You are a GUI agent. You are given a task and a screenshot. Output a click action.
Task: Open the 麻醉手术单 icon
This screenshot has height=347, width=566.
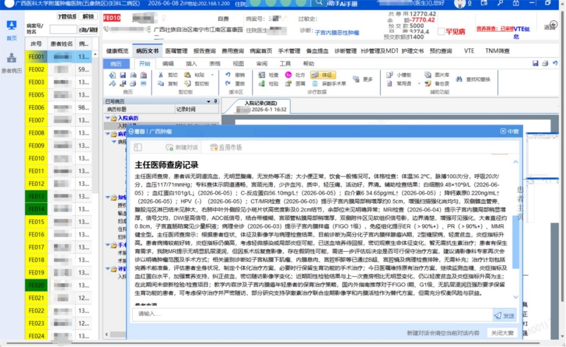coord(315,83)
